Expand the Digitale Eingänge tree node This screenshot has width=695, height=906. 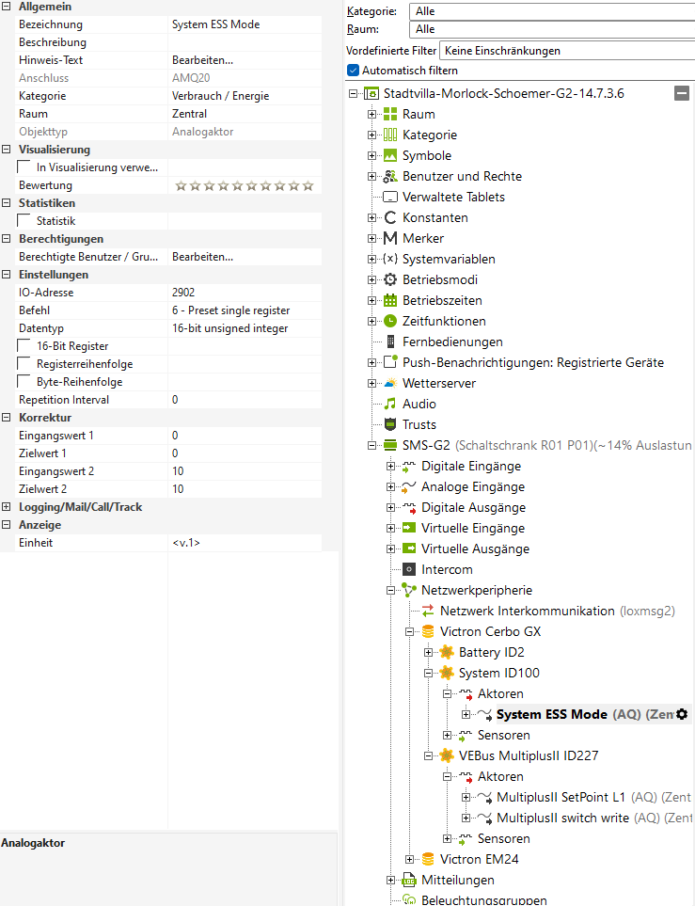(390, 467)
